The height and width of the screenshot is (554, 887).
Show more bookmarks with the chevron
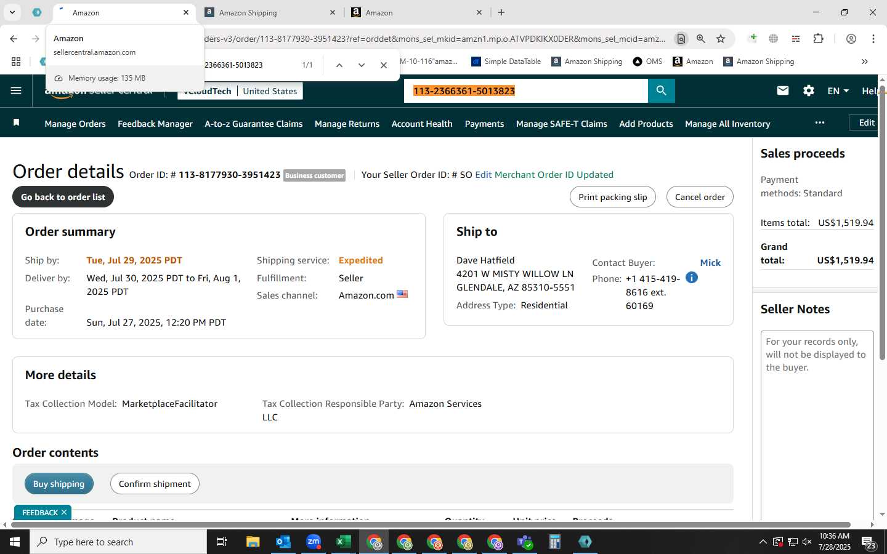[865, 62]
